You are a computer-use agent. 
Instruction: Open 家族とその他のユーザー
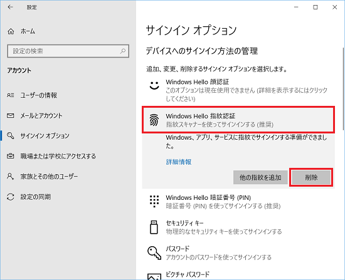(49, 176)
